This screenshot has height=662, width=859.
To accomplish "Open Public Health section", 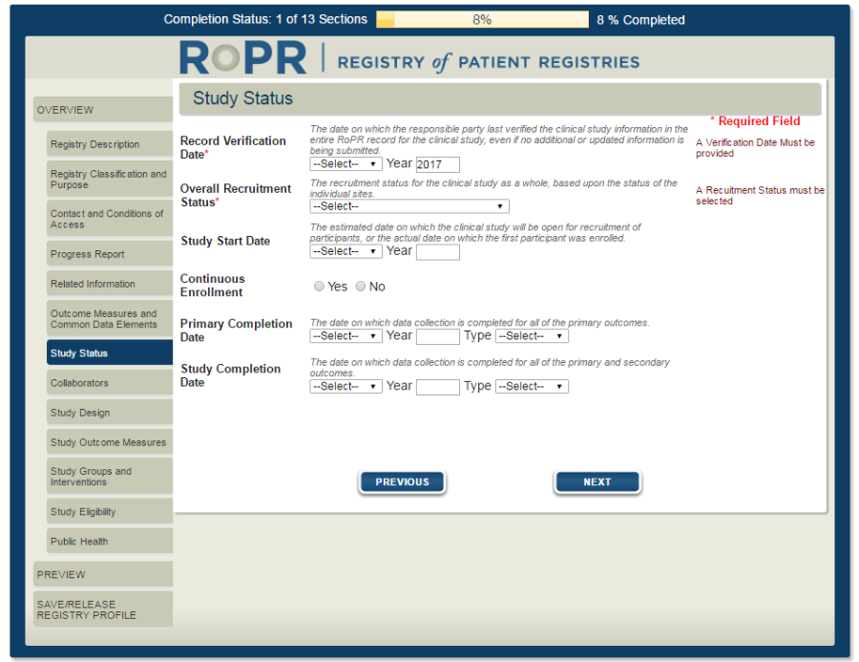I will tap(110, 542).
